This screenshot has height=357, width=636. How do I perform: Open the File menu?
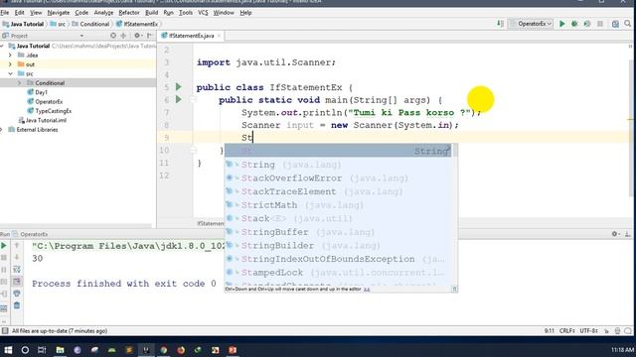point(5,13)
